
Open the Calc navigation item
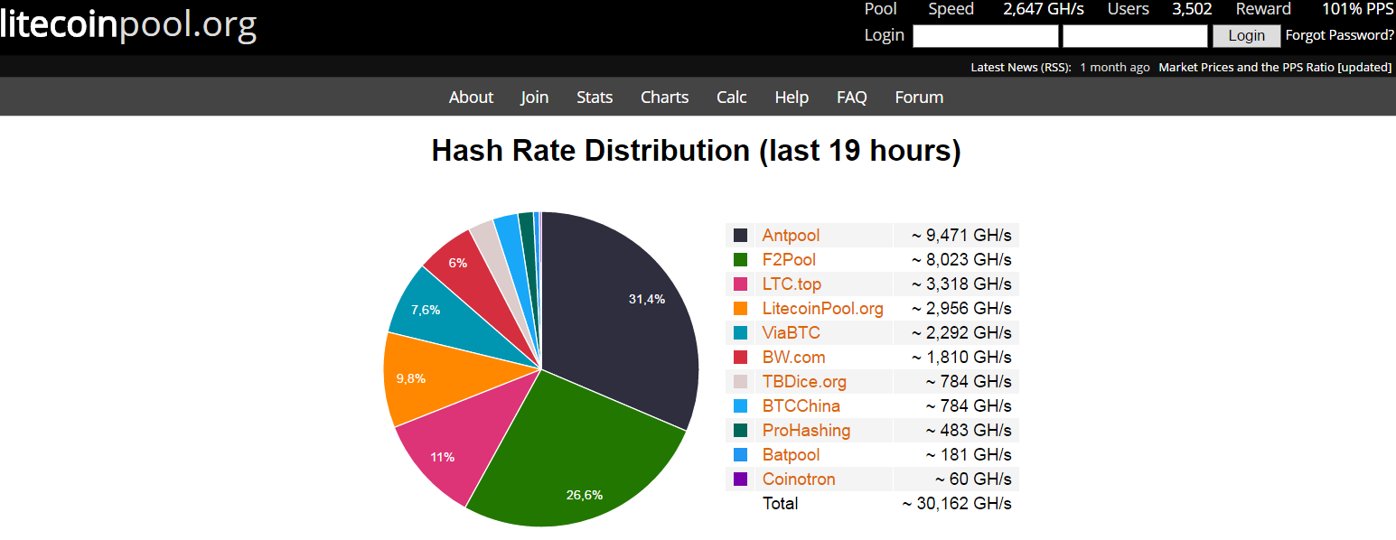tap(732, 98)
